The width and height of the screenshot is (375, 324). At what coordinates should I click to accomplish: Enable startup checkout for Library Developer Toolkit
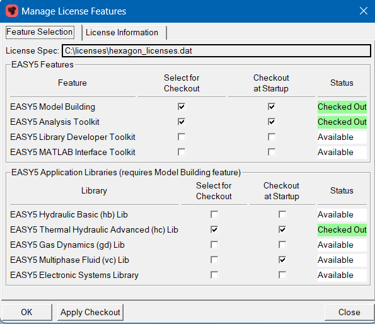pyautogui.click(x=272, y=137)
